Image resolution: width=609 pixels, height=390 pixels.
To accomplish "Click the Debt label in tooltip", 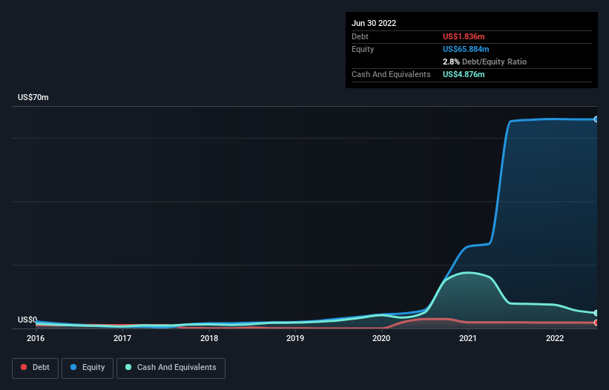I will coord(360,36).
